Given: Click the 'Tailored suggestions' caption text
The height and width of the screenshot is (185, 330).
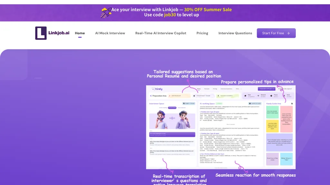Looking at the screenshot, I should click(184, 74).
